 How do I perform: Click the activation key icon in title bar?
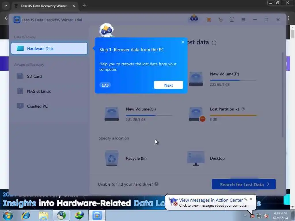pyautogui.click(x=220, y=20)
